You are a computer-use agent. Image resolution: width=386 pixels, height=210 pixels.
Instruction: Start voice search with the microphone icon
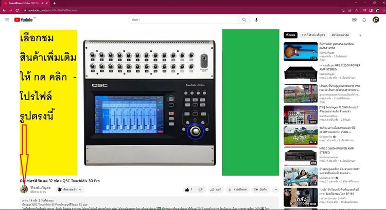click(256, 20)
